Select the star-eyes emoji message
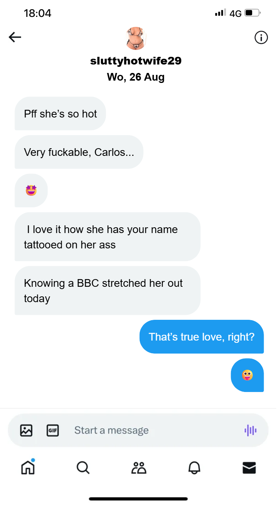The image size is (277, 506). (x=31, y=190)
